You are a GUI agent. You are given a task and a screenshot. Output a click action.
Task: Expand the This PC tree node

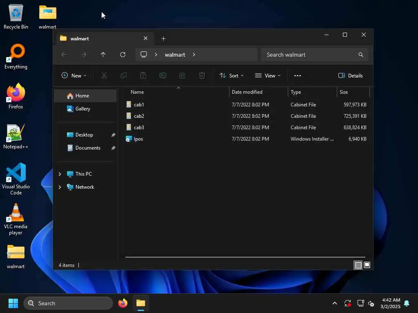pyautogui.click(x=60, y=174)
